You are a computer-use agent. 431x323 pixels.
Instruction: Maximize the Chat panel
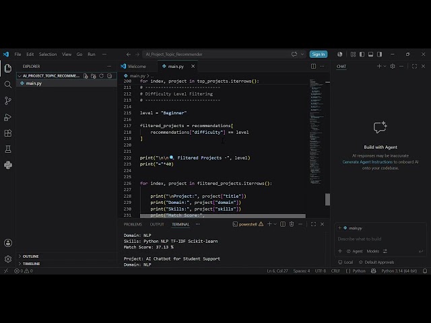pos(414,66)
